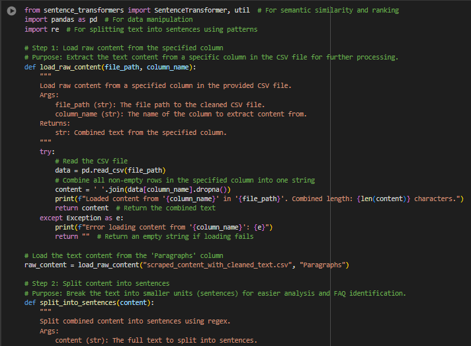Click the '# Step 1: Load raw content' comment
471x346 pixels.
point(124,48)
